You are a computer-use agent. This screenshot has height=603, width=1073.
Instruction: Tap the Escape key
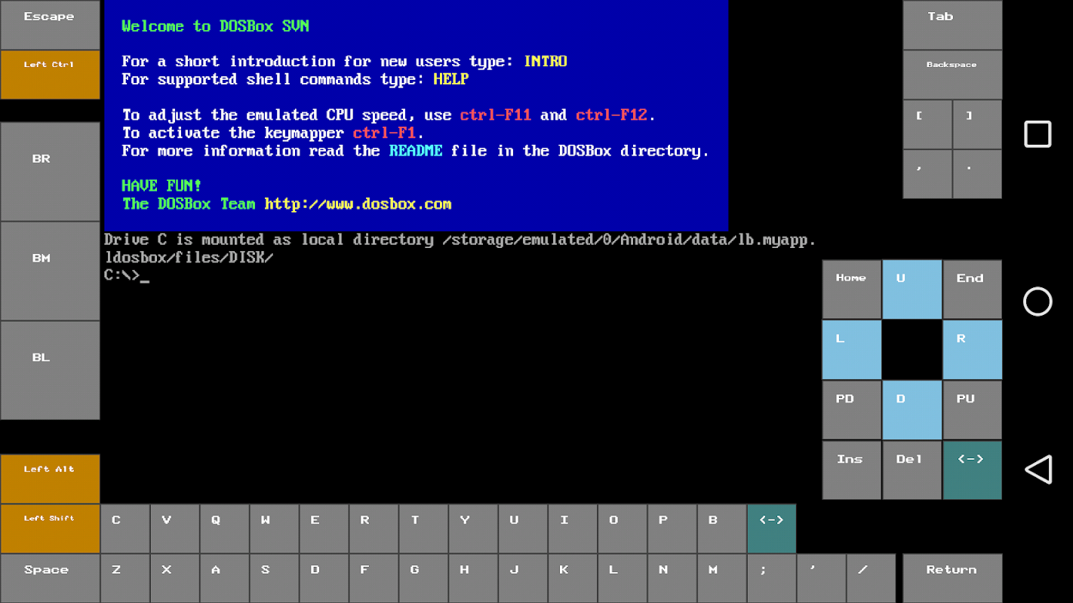[x=50, y=25]
